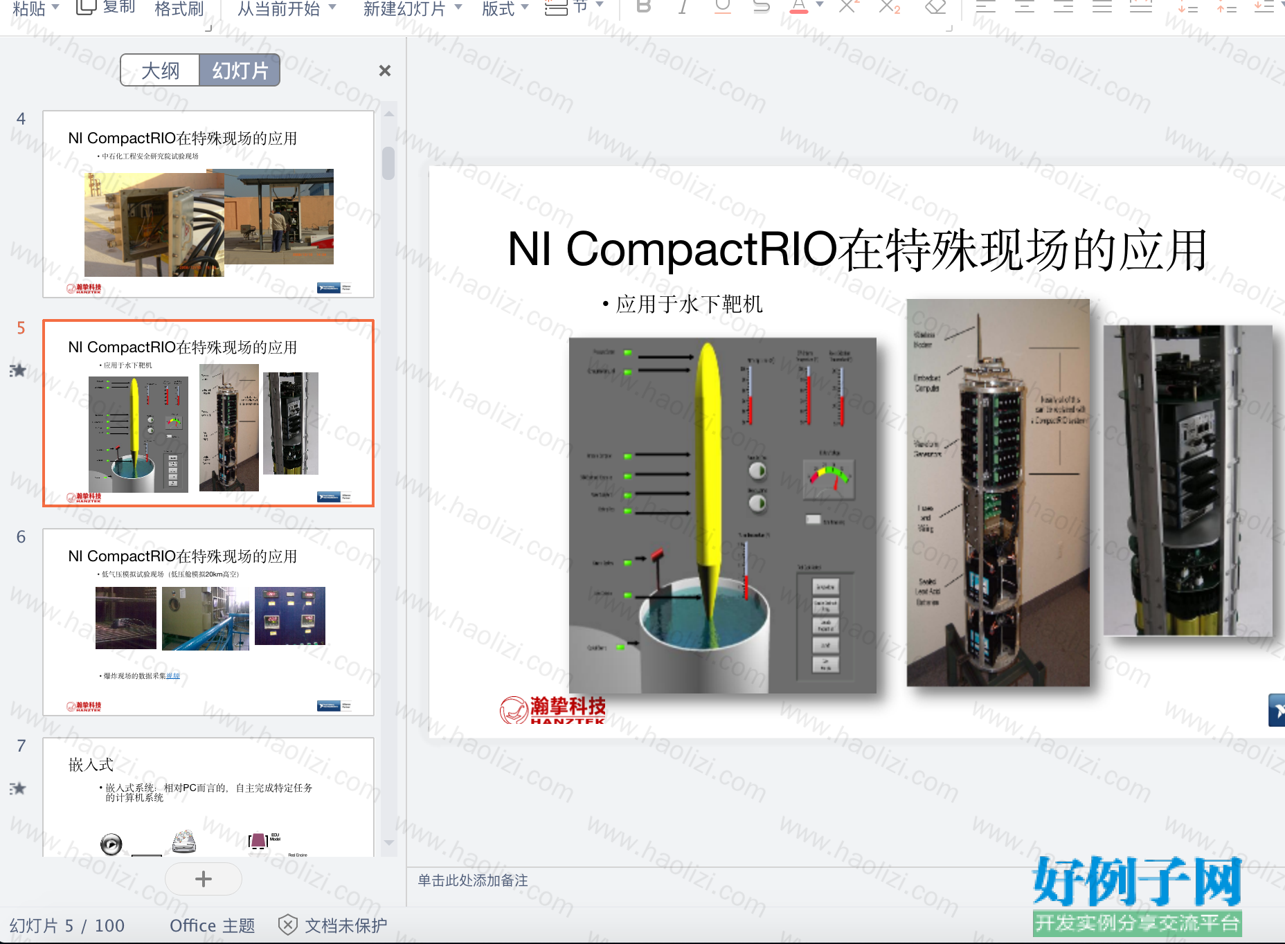This screenshot has height=944, width=1285.
Task: Open the font group dialog launcher
Action: click(x=949, y=28)
